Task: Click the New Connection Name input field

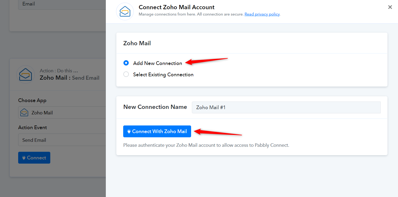Action: pyautogui.click(x=286, y=107)
